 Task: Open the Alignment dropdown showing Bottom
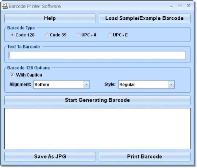click(x=61, y=85)
